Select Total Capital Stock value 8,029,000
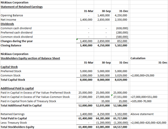 pyautogui.click(x=121, y=80)
